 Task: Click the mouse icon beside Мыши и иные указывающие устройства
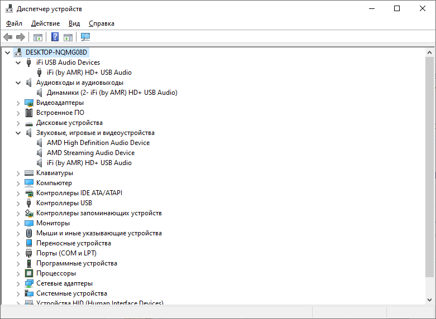tap(29, 233)
